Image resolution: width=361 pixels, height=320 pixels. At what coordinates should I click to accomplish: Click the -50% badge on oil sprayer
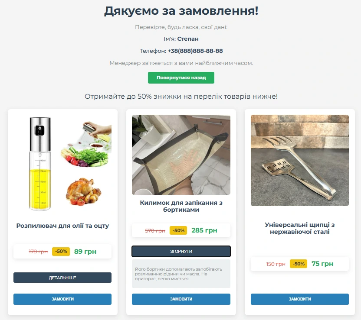coord(61,251)
